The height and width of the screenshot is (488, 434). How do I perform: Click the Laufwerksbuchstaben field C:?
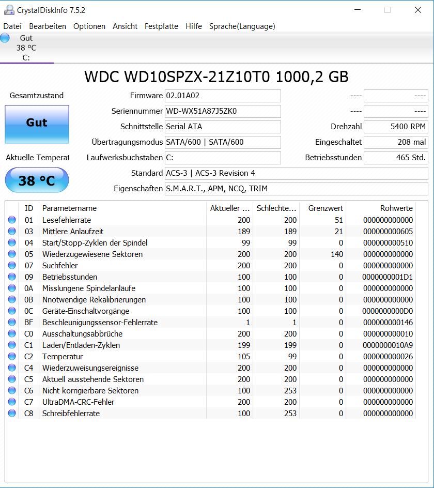point(223,158)
